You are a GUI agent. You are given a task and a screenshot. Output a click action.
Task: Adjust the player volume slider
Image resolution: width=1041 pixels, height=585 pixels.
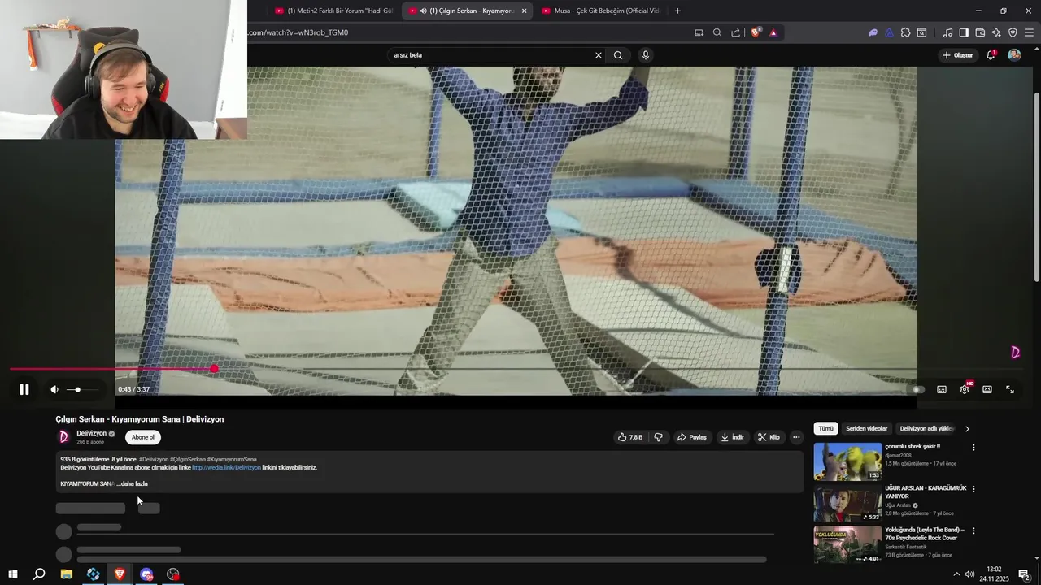83,390
